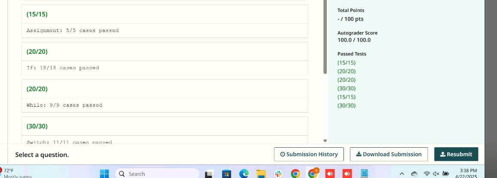
Task: Click the Windows Start button
Action: click(x=104, y=174)
